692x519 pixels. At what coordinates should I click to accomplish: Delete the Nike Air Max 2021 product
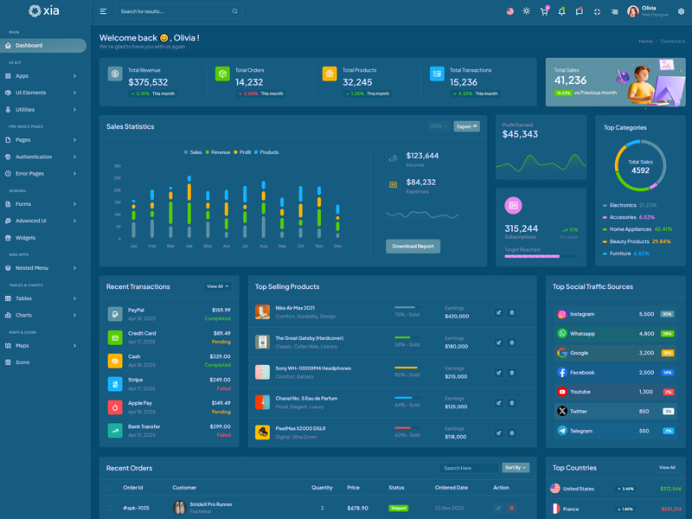tap(511, 312)
